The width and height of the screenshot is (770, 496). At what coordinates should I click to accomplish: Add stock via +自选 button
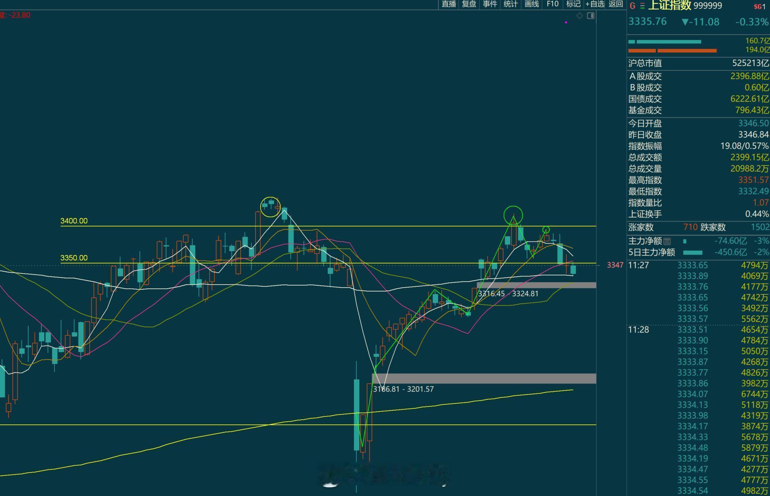click(x=595, y=4)
